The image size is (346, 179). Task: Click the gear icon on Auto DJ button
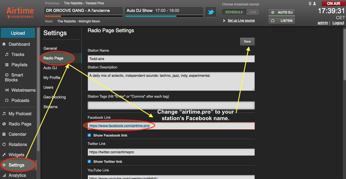tap(273, 12)
